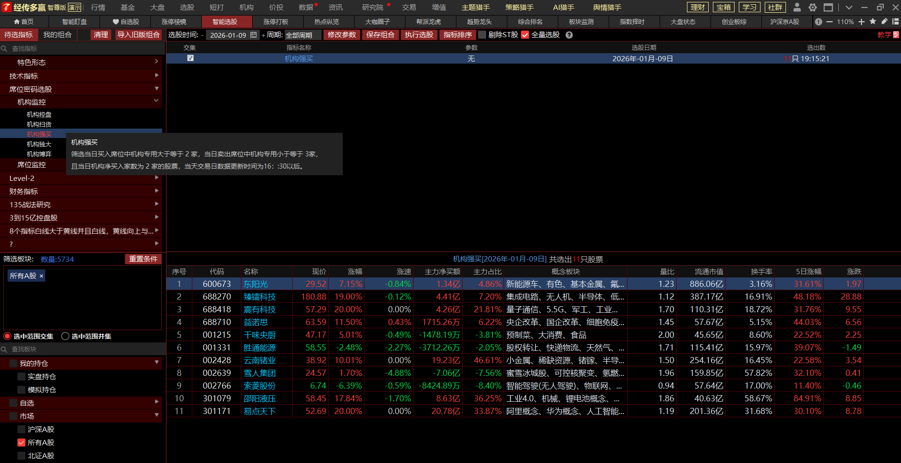Uncheck the 全量选股 checkbox
This screenshot has width=901, height=463.
pos(525,35)
